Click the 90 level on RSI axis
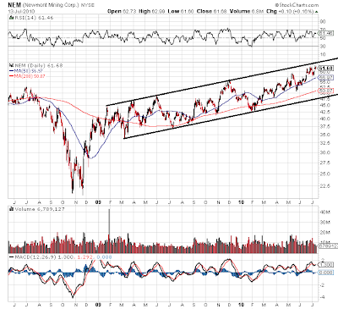338x309 pixels. [x=323, y=22]
